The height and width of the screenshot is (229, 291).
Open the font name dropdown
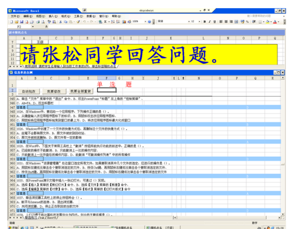(x=189, y=22)
